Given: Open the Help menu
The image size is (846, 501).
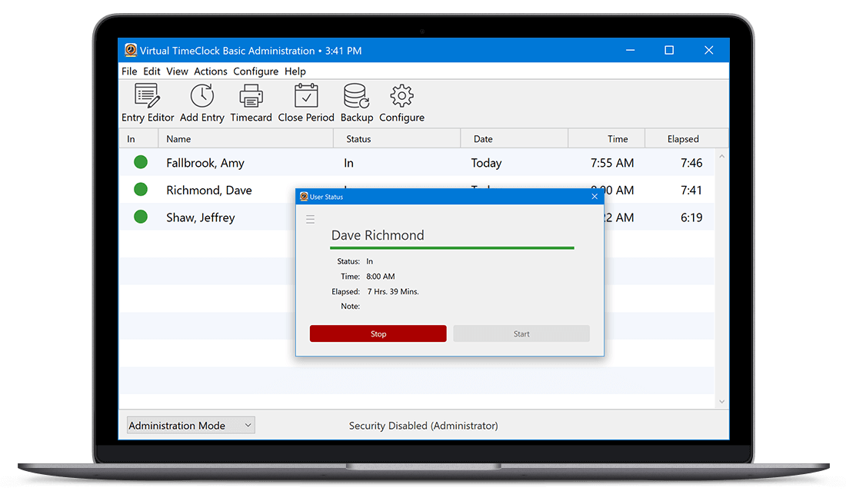Looking at the screenshot, I should click(295, 71).
